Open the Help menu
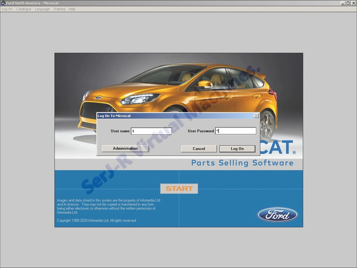357x268 pixels. (x=72, y=9)
